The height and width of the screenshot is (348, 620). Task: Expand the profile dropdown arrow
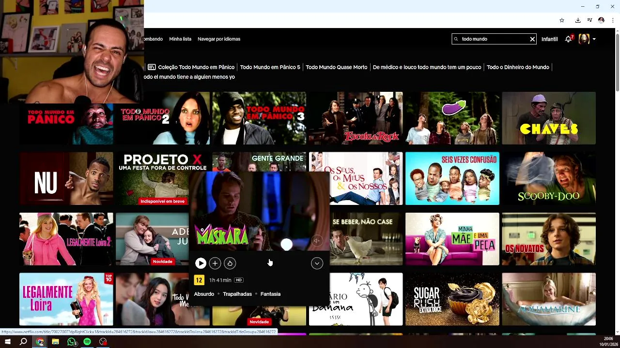[594, 39]
